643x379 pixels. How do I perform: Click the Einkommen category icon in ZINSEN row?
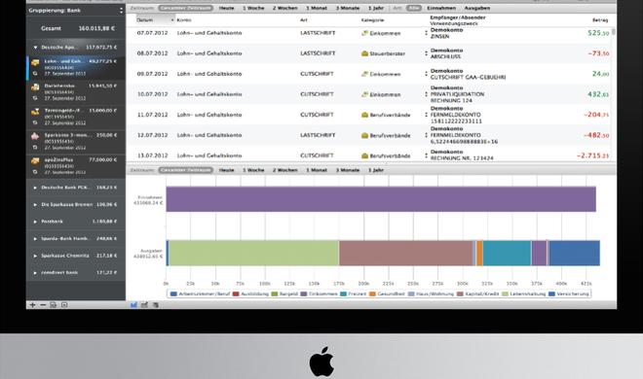364,33
